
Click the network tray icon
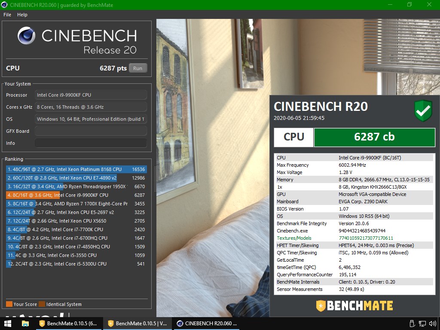click(422, 324)
